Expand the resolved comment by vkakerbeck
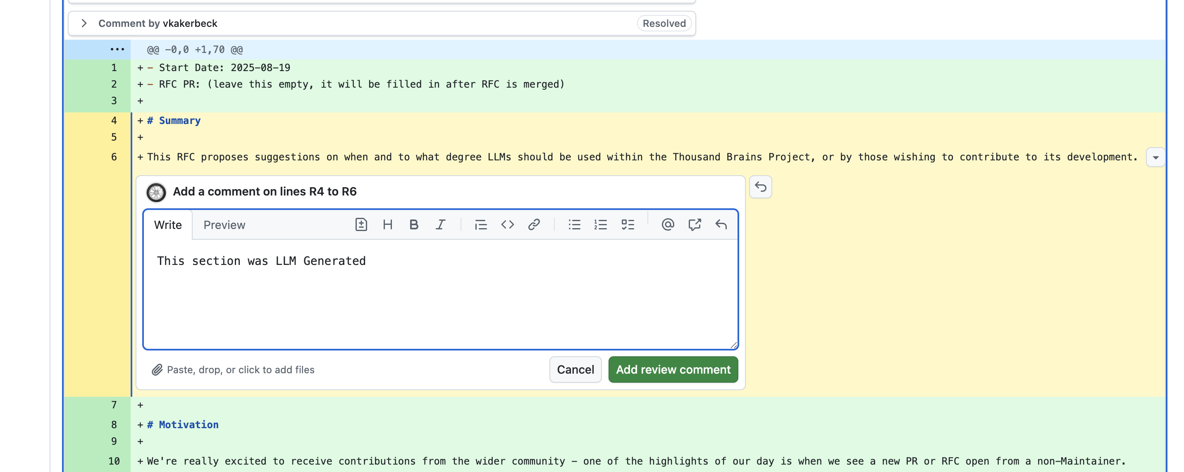1184x472 pixels. click(84, 24)
